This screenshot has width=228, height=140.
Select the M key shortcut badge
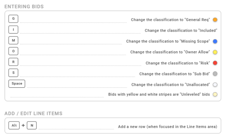coord(13,40)
